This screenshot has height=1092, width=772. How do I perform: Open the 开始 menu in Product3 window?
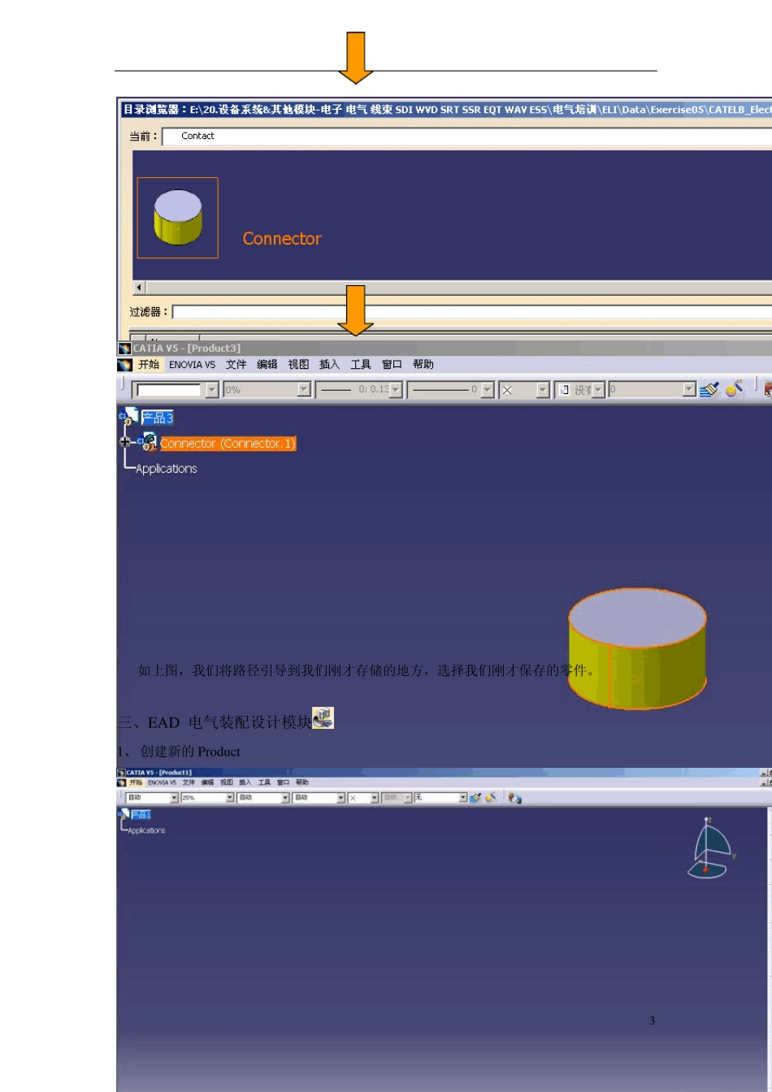[149, 365]
